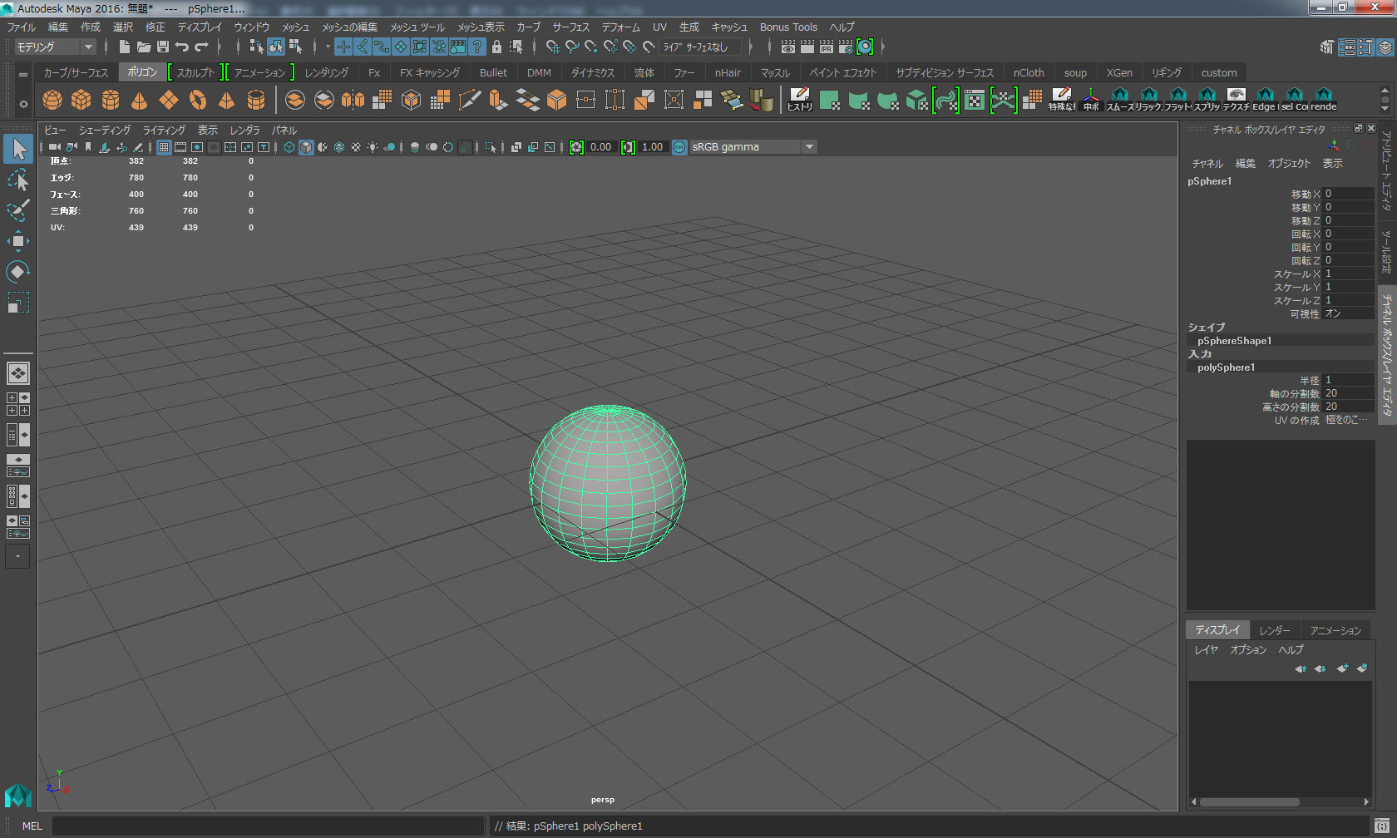Click the Save Scene disk icon
Screen dimensions: 1397x838
pos(163,47)
